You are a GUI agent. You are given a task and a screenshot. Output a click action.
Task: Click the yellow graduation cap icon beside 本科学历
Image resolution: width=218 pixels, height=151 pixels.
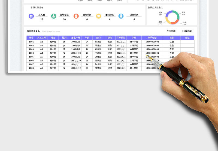pos(99,16)
